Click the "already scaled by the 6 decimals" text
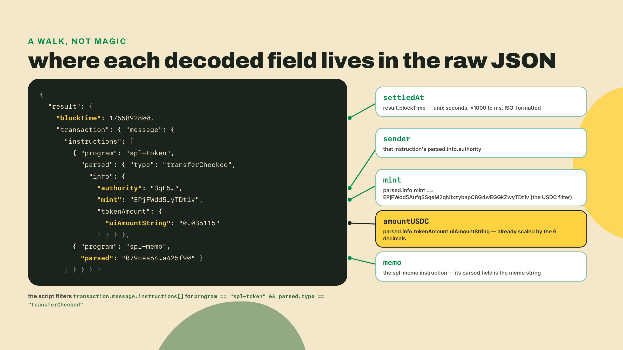 (470, 235)
